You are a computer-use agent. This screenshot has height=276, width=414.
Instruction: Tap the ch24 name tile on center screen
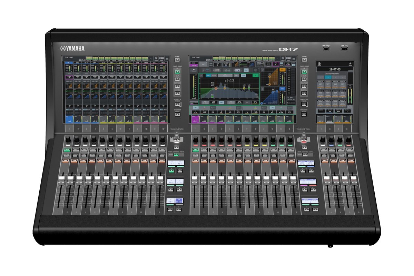[x=289, y=119]
